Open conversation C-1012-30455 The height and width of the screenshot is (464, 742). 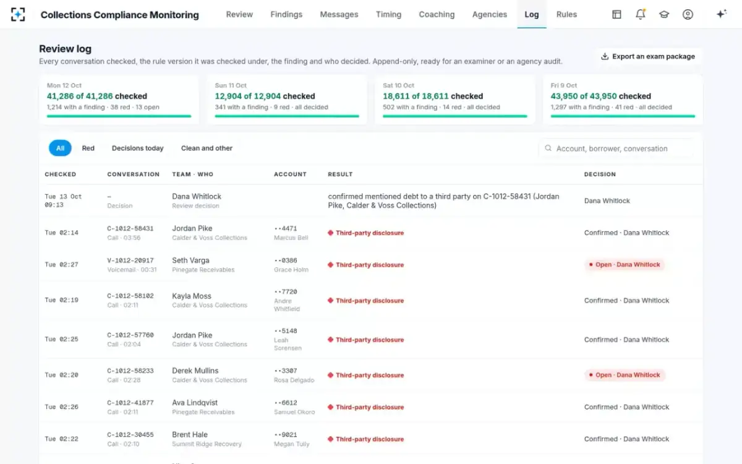pos(130,435)
